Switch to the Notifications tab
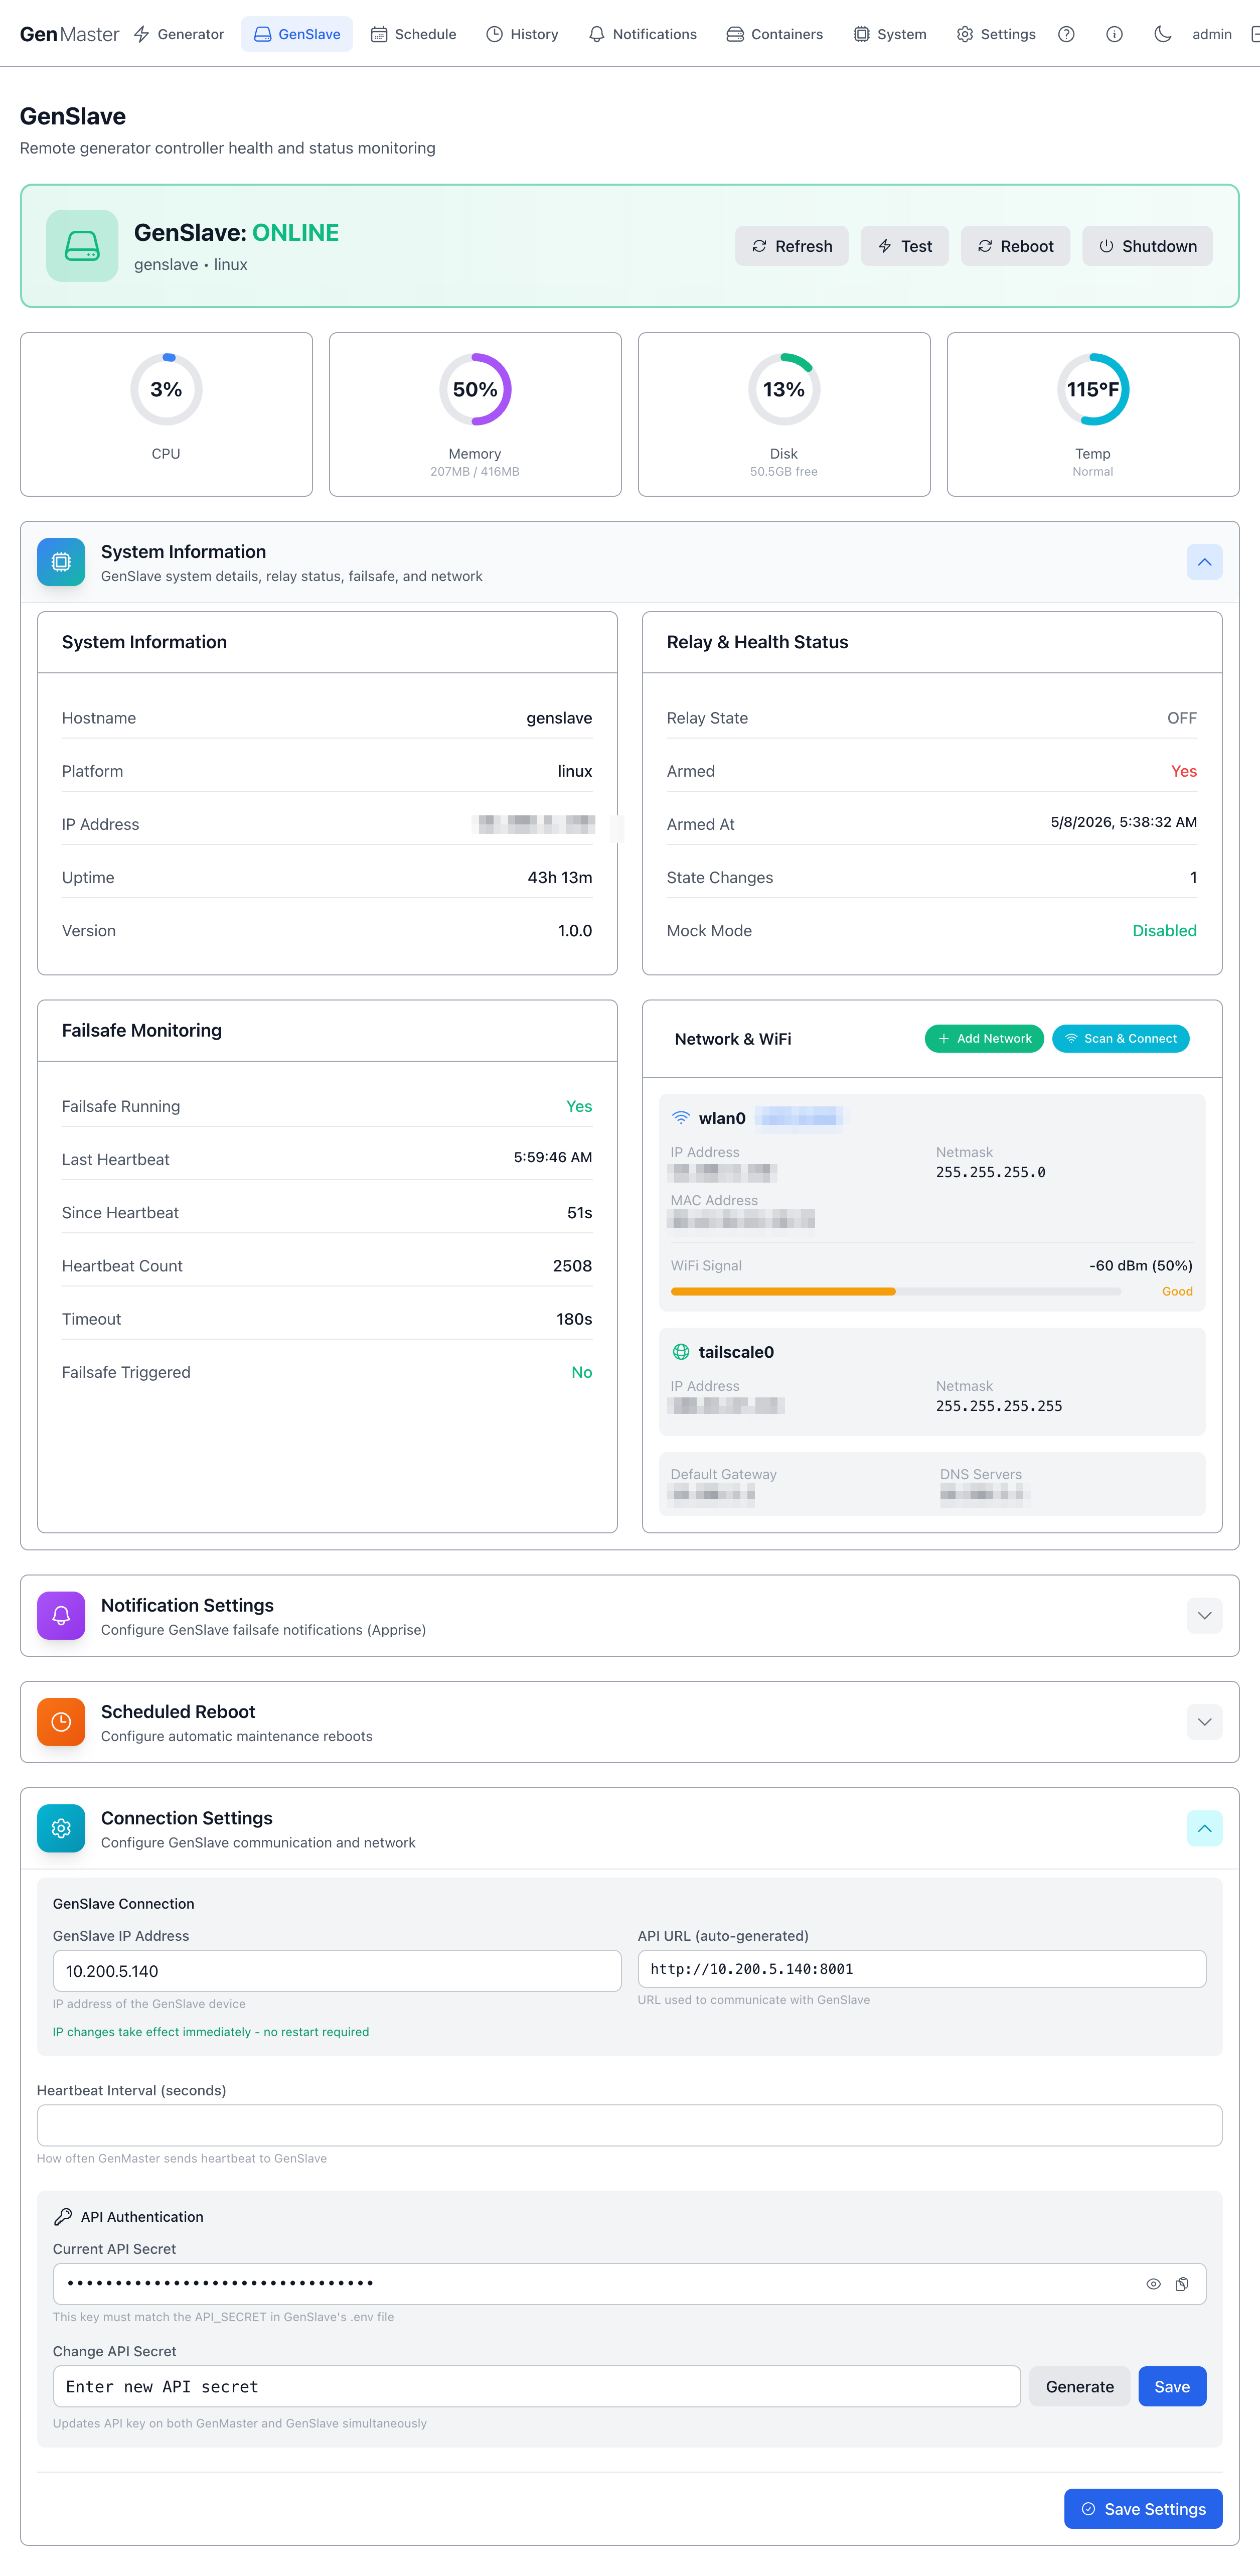The width and height of the screenshot is (1260, 2576). click(643, 34)
